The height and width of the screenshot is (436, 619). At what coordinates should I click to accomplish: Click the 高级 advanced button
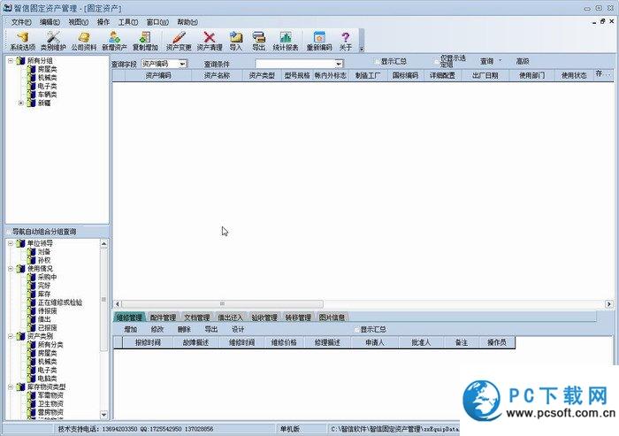click(523, 61)
